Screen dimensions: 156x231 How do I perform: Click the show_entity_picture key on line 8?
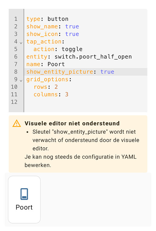tap(60, 72)
